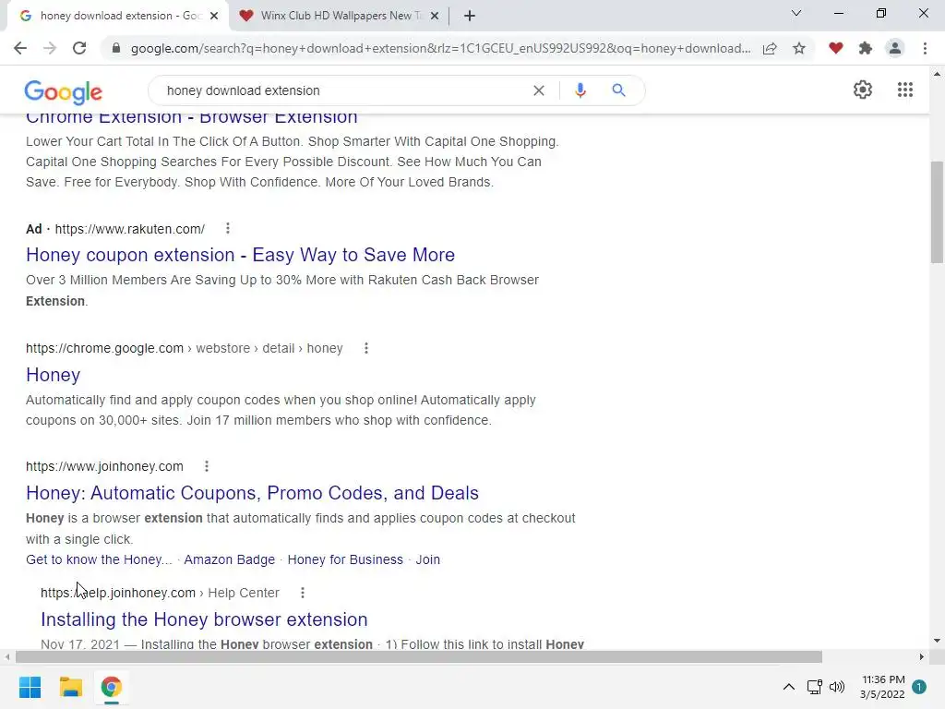Open Honey for Business sitelink
Viewport: 945px width, 709px height.
click(345, 559)
